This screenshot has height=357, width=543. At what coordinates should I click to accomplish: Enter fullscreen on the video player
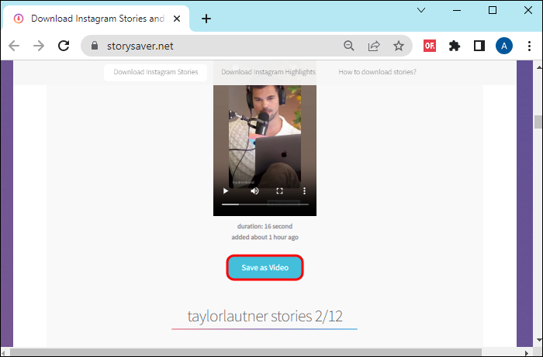point(279,191)
